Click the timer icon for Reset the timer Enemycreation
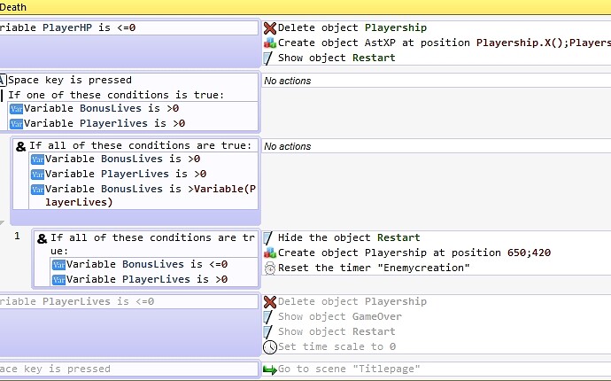 pos(270,268)
